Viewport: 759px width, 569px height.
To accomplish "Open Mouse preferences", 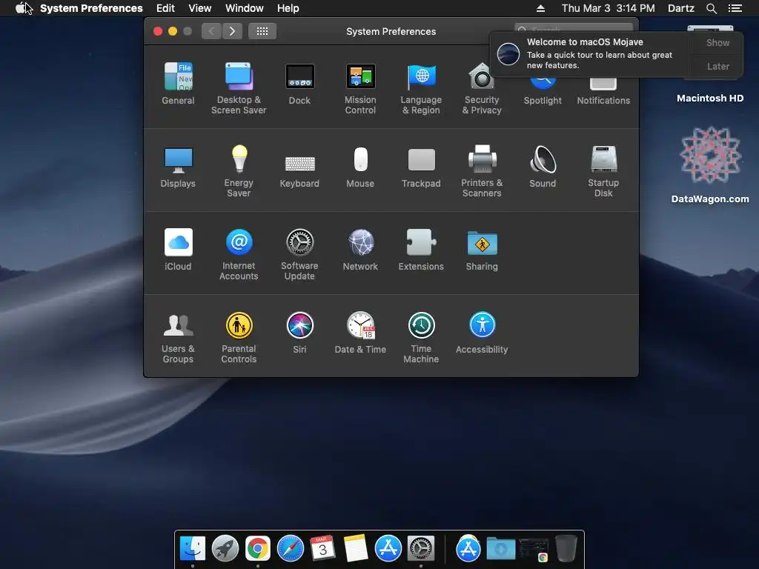I will 360,167.
